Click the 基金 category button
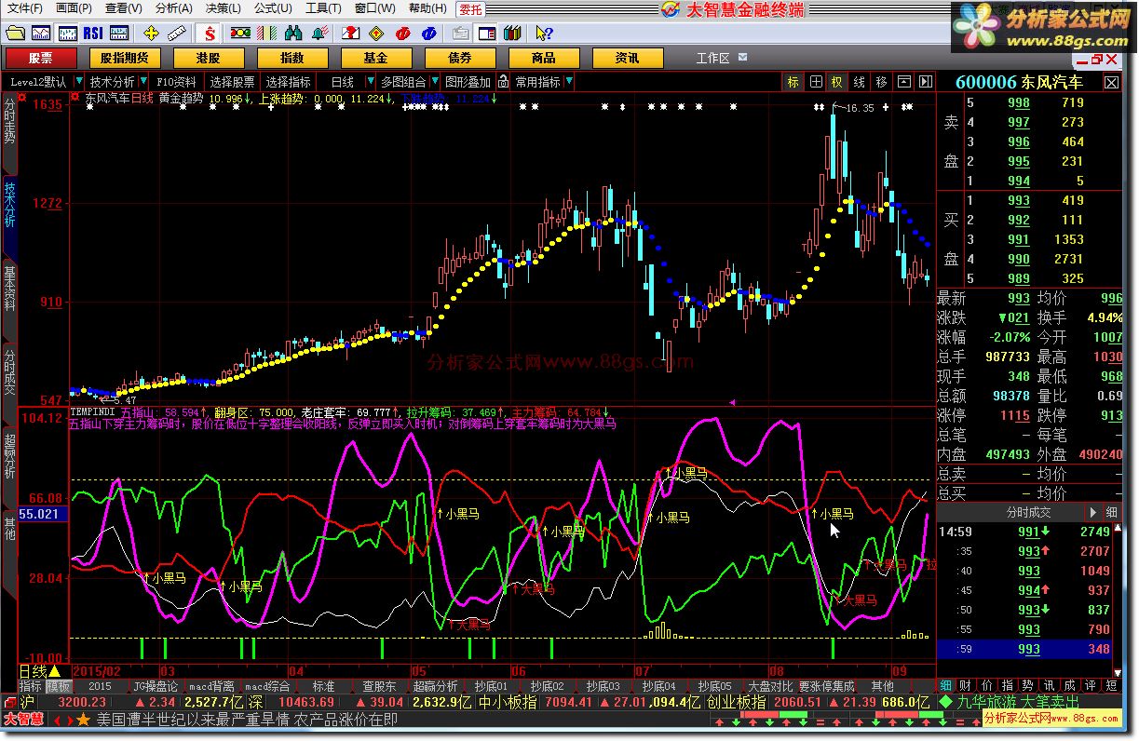The width and height of the screenshot is (1139, 741). pyautogui.click(x=375, y=58)
